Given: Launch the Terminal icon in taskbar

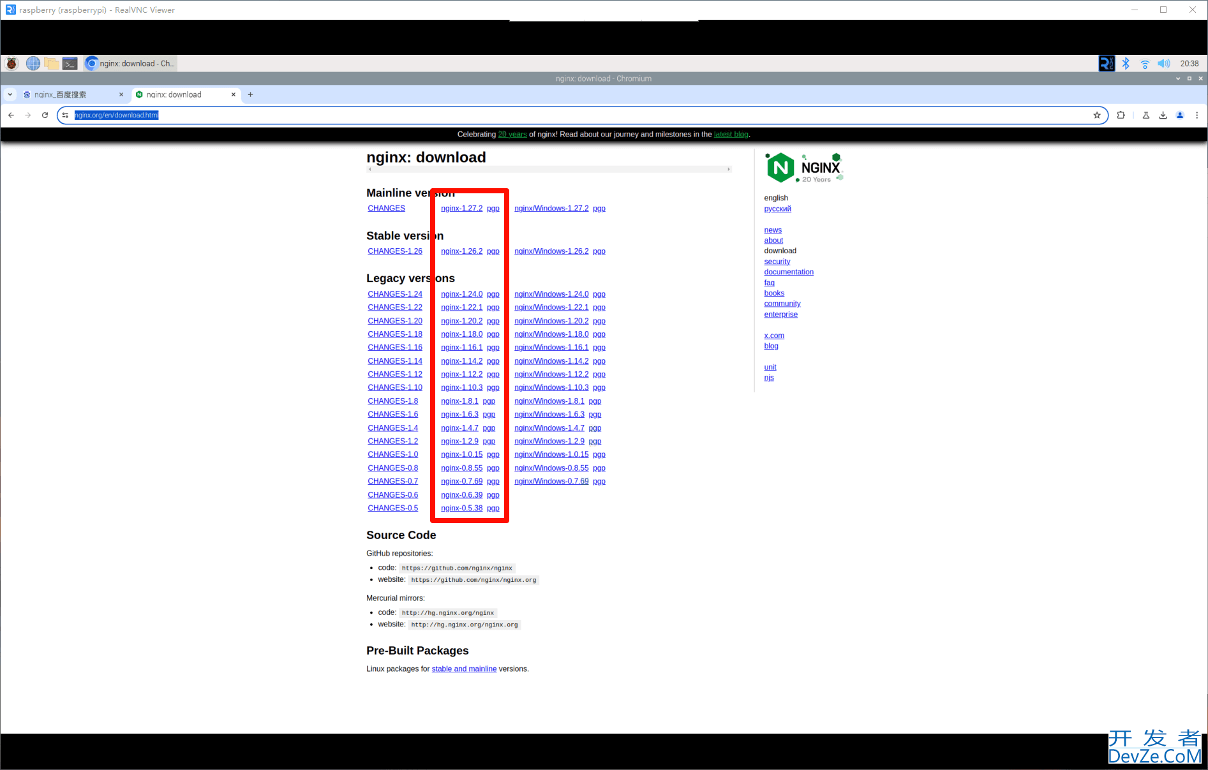Looking at the screenshot, I should [70, 63].
